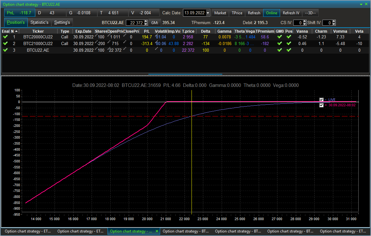Click the Market button

220,13
